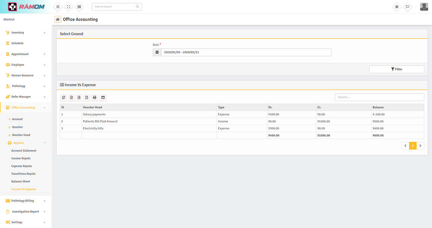
Task: Open the user avatar profile menu
Action: click(424, 7)
